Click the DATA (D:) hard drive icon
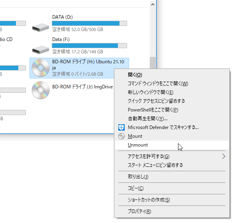 click(x=41, y=27)
